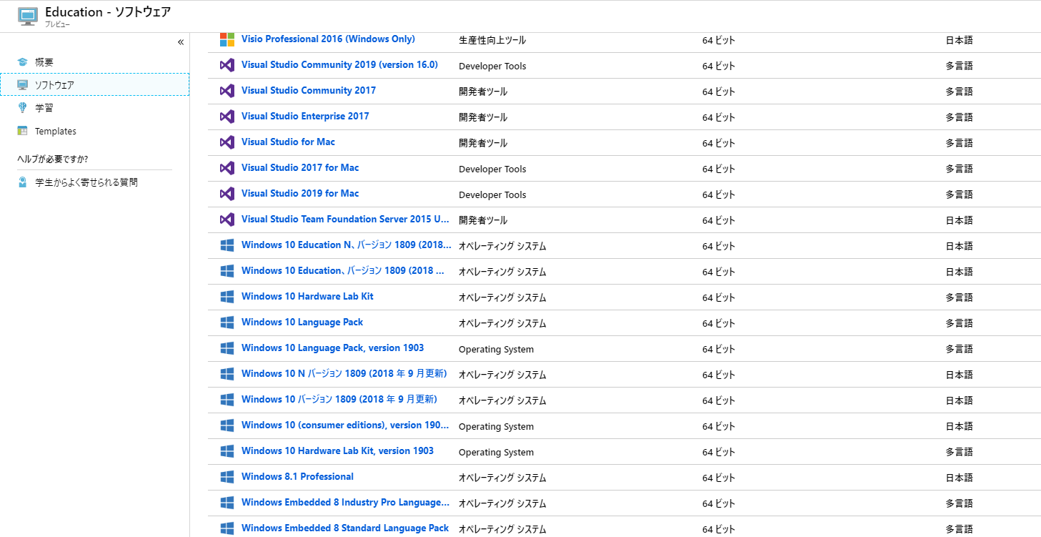Click icon beside Visual Studio Community 2017
Screen dimensions: 1041x537
point(227,91)
